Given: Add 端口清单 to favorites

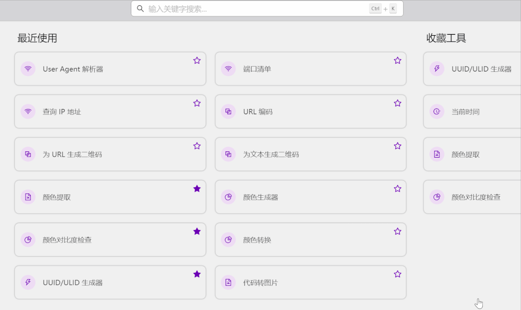Looking at the screenshot, I should pyautogui.click(x=397, y=61).
